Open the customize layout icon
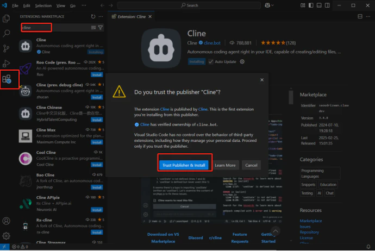 click(303, 5)
